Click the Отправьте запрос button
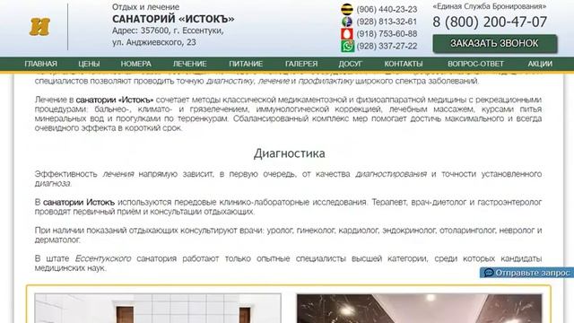This screenshot has width=574, height=323. 526,273
